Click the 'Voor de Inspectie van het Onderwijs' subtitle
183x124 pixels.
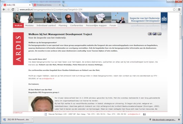(47, 38)
